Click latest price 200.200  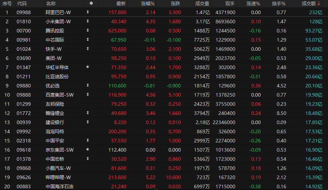[117, 132]
